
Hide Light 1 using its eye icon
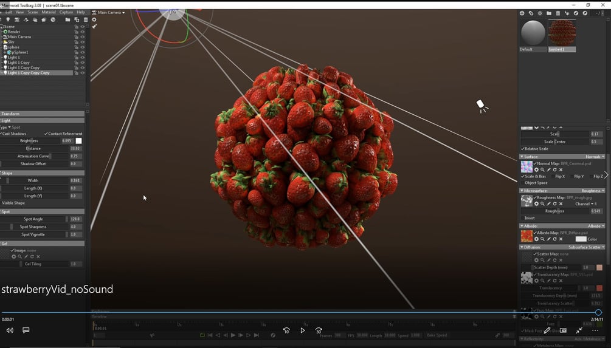pyautogui.click(x=82, y=57)
